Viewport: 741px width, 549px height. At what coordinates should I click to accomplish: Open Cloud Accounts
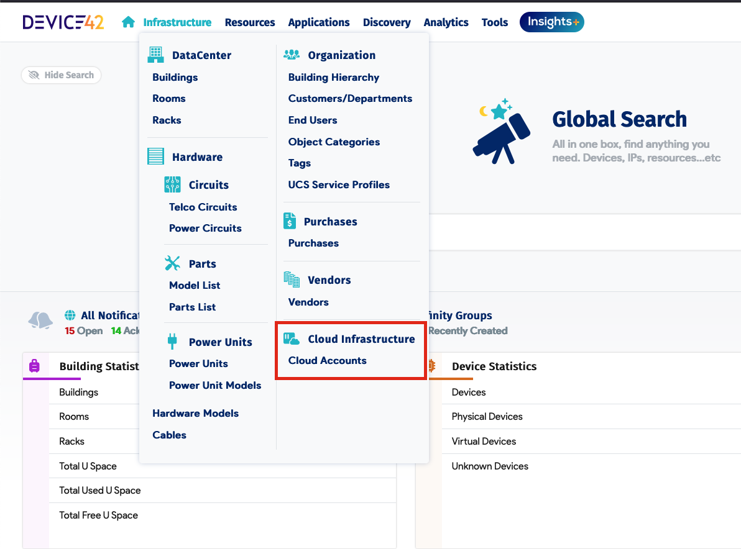328,361
